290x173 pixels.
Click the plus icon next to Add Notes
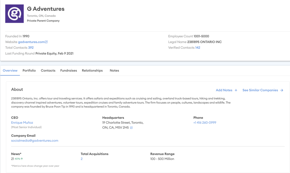(x=236, y=90)
